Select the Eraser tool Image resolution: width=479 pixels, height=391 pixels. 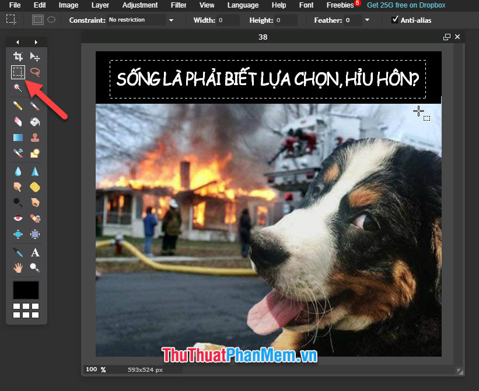point(18,122)
